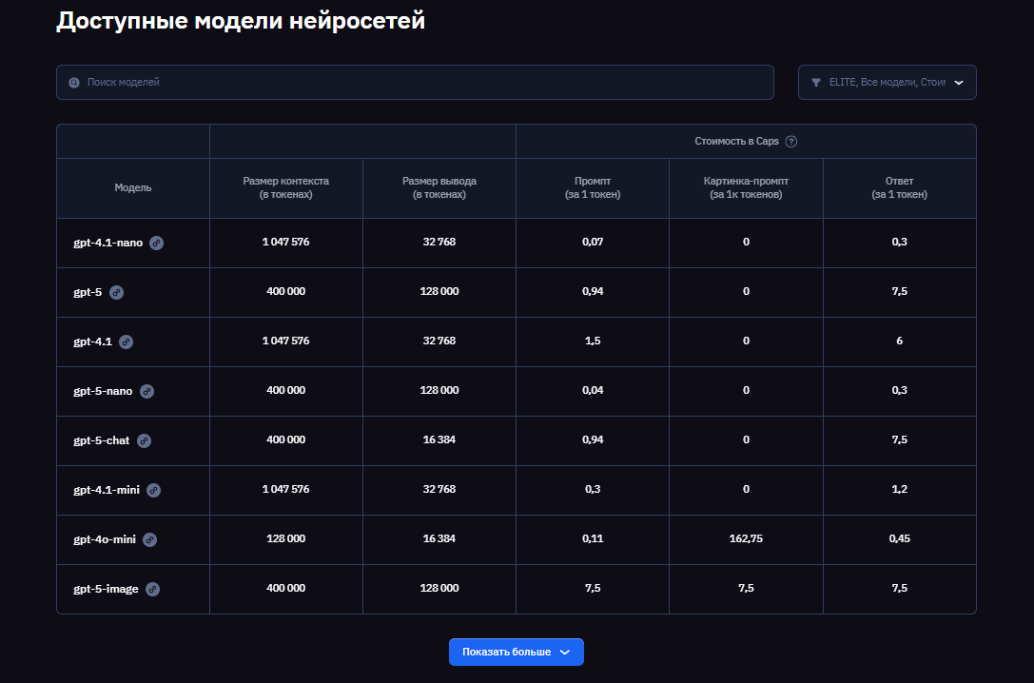Click the Модель column header
The width and height of the screenshot is (1034, 683).
tap(132, 187)
